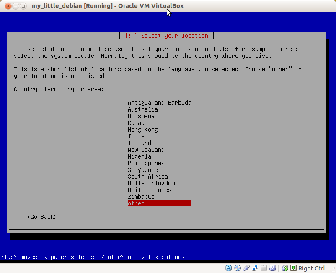Click the 'Country, territory or area:' label
The height and width of the screenshot is (273, 336).
59,89
